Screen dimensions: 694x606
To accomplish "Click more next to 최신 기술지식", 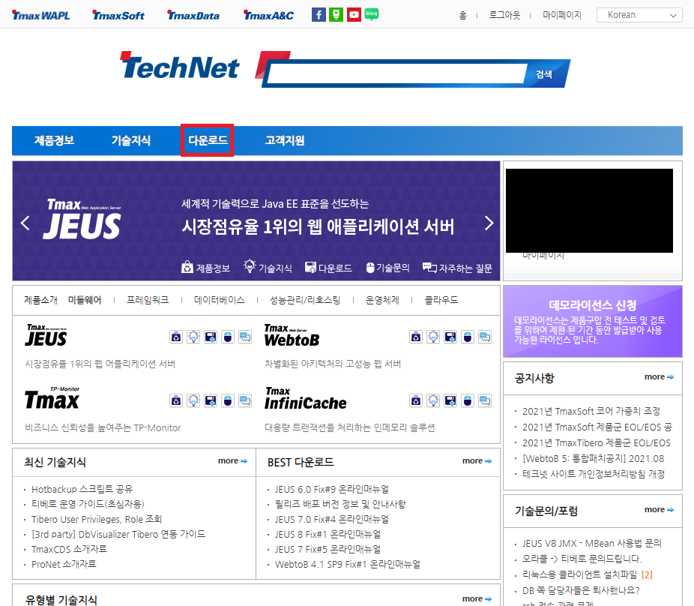I will [233, 460].
